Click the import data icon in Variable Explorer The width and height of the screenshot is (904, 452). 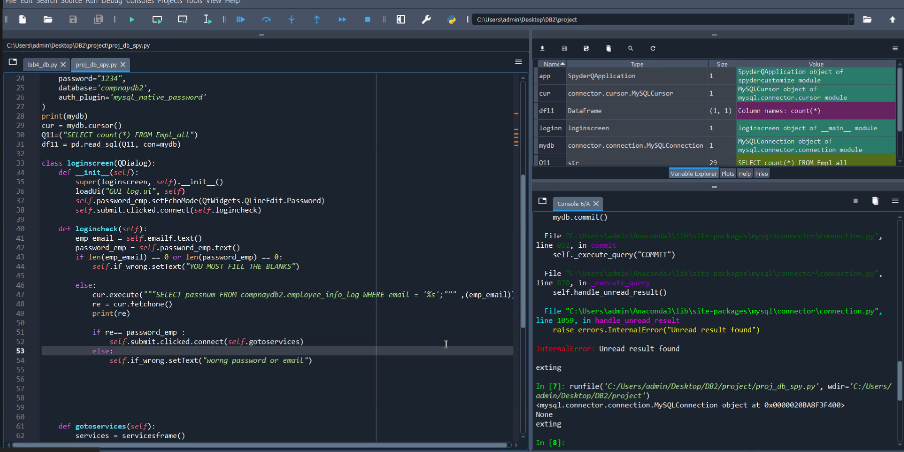[542, 49]
